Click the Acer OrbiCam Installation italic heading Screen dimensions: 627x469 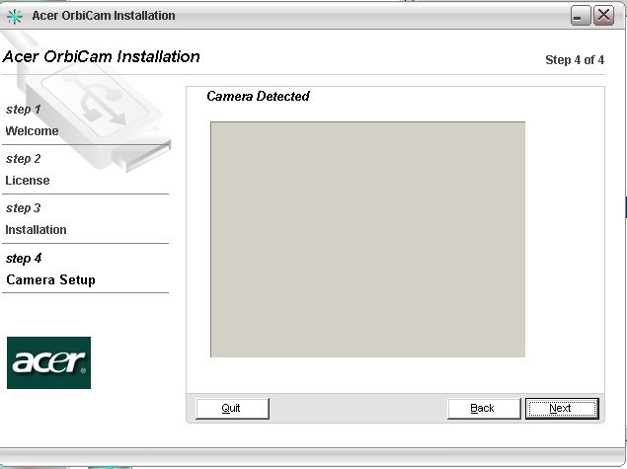101,57
